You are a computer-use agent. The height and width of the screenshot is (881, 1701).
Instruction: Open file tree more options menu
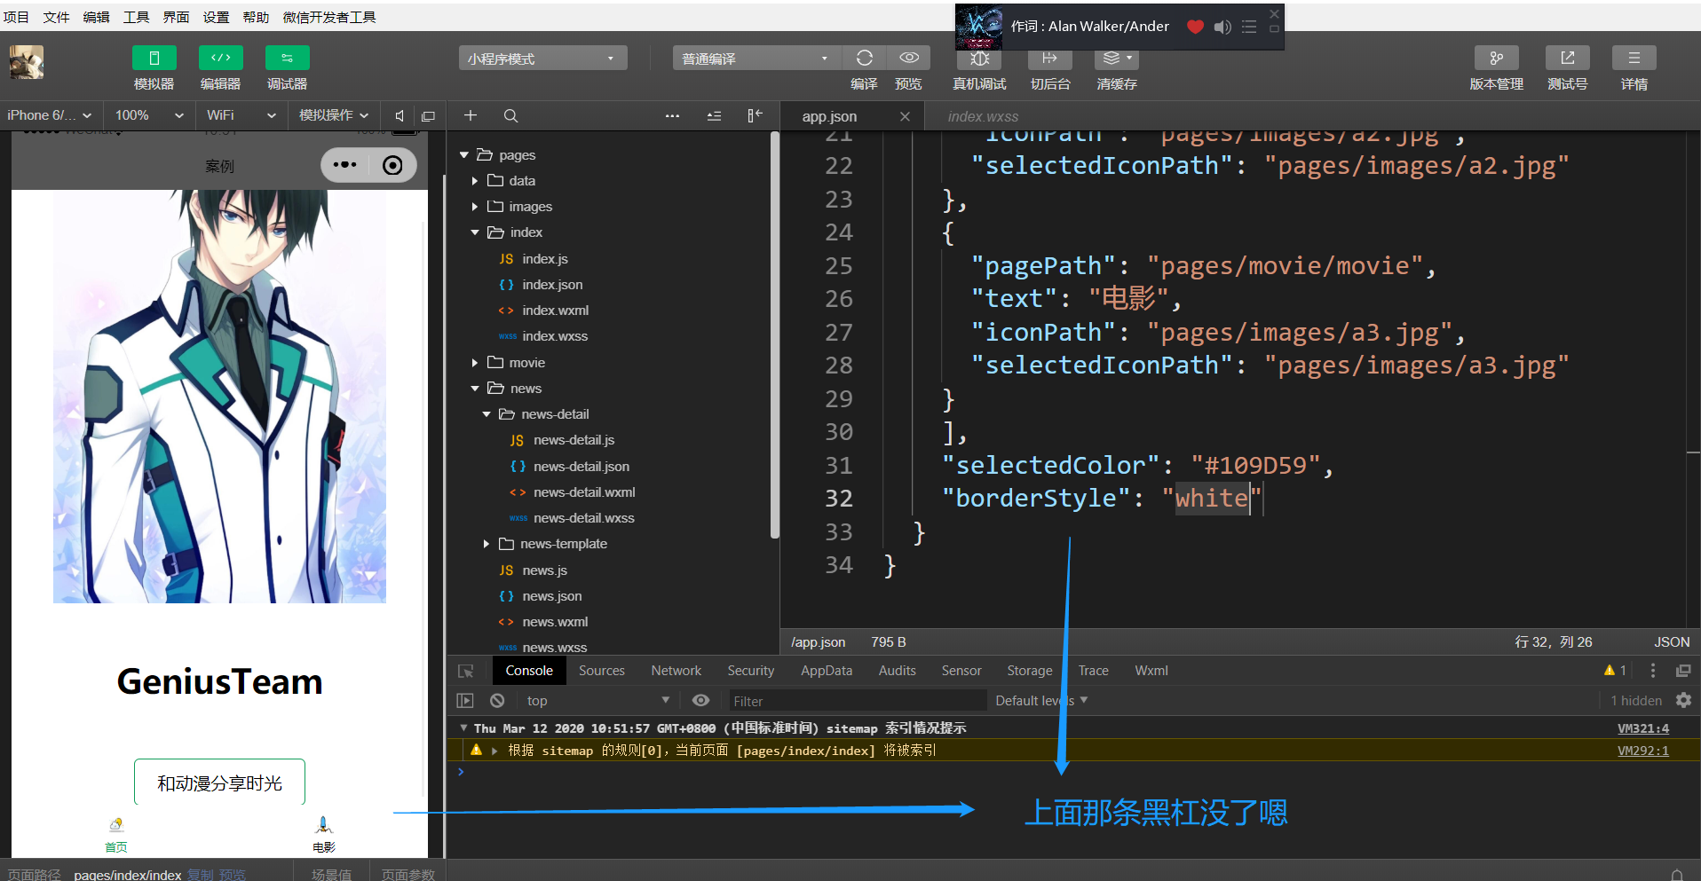point(672,115)
